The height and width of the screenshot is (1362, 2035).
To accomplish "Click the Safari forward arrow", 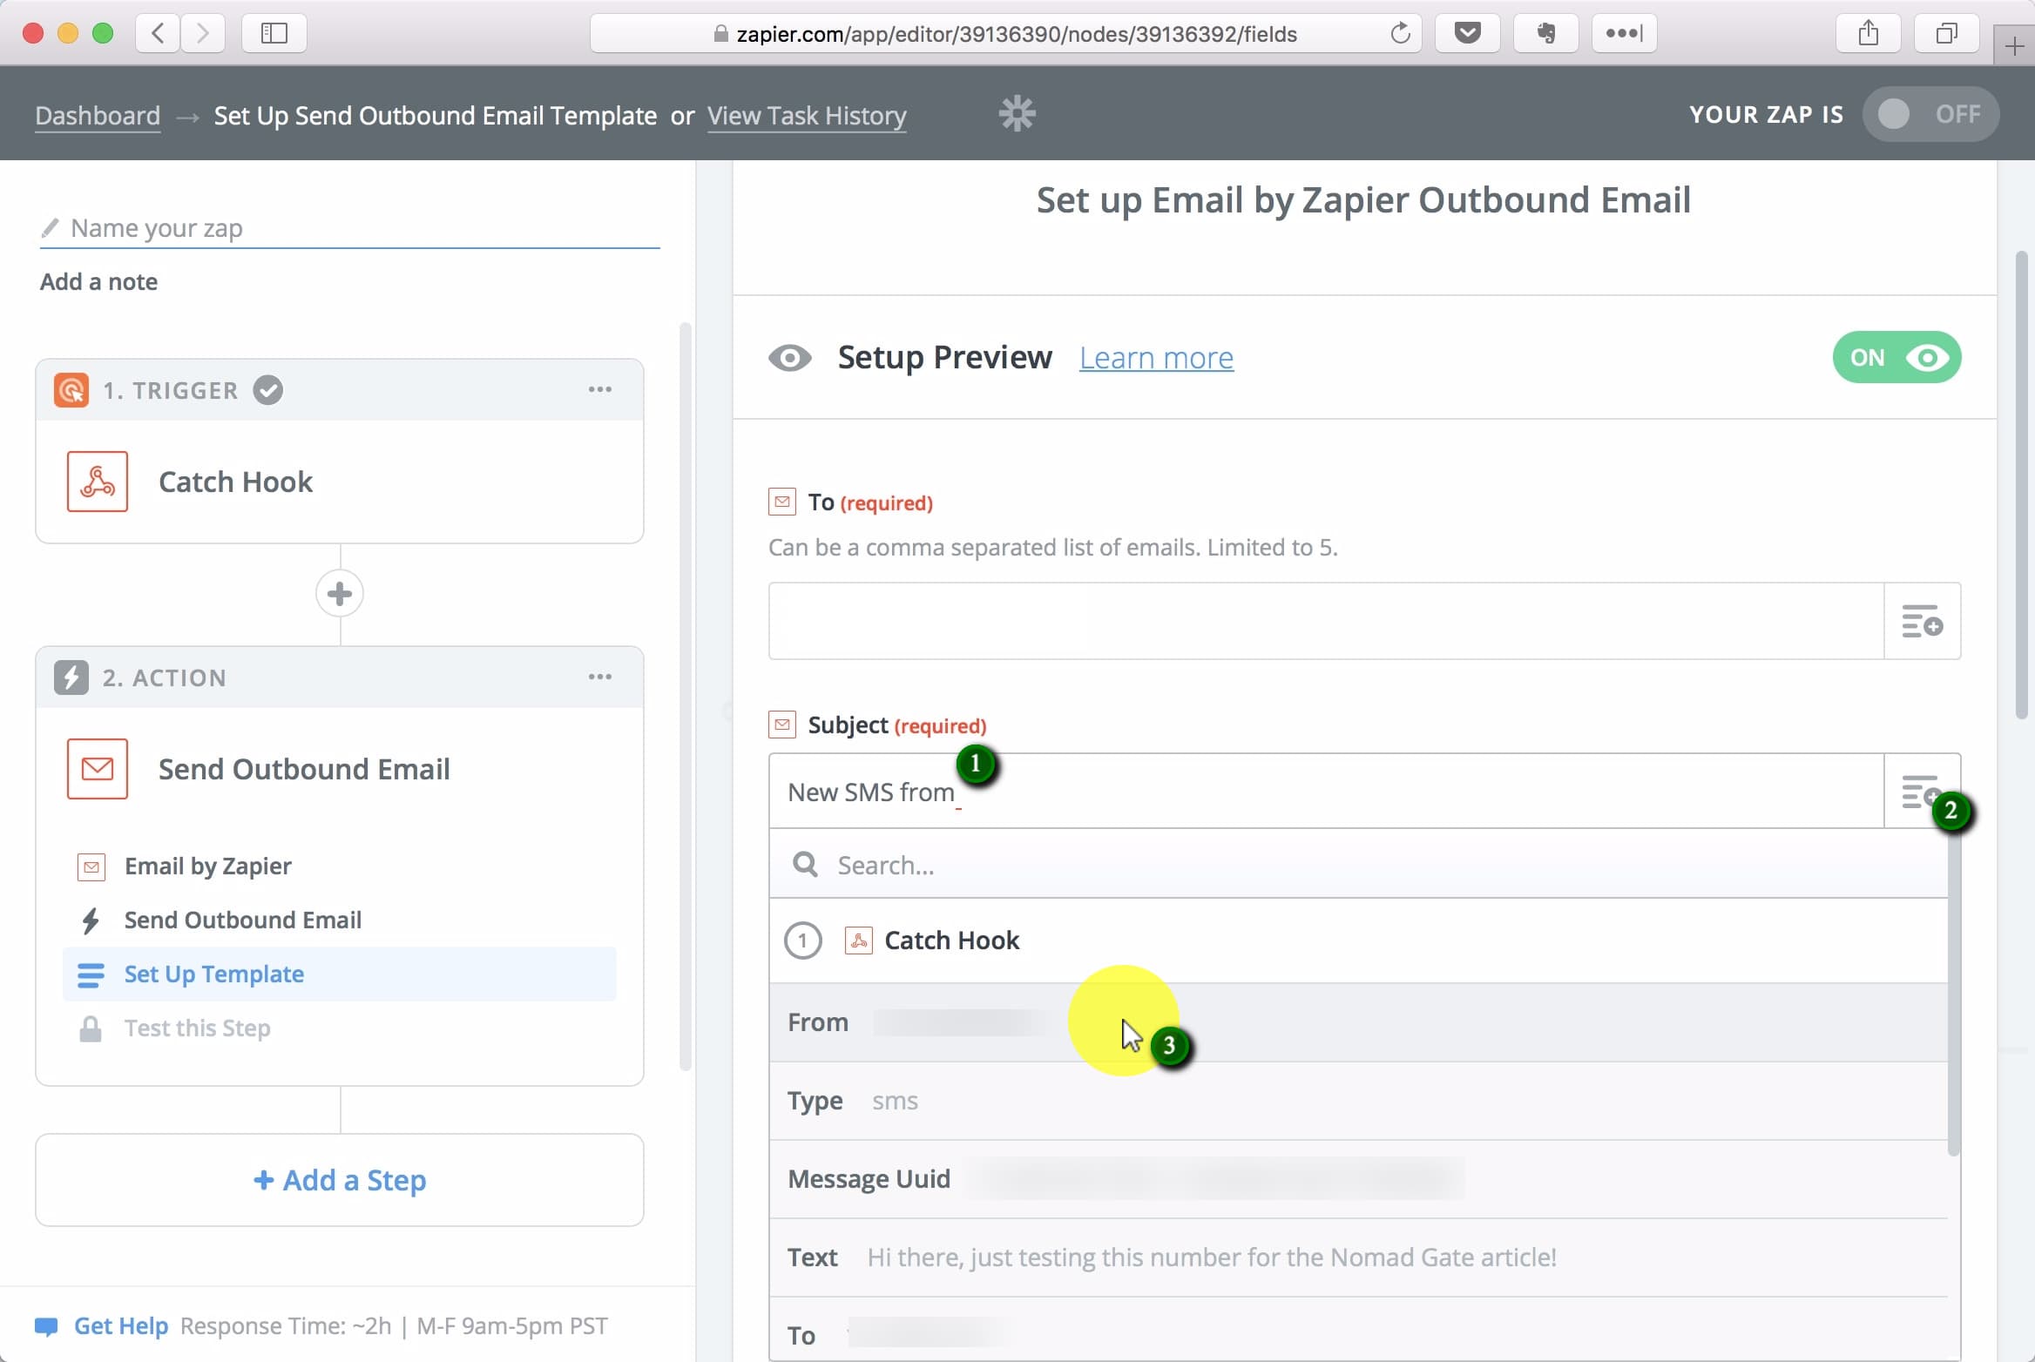I will pyautogui.click(x=202, y=33).
